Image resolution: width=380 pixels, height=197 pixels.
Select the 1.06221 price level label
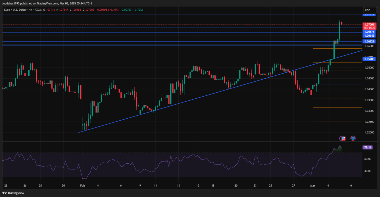point(369,41)
